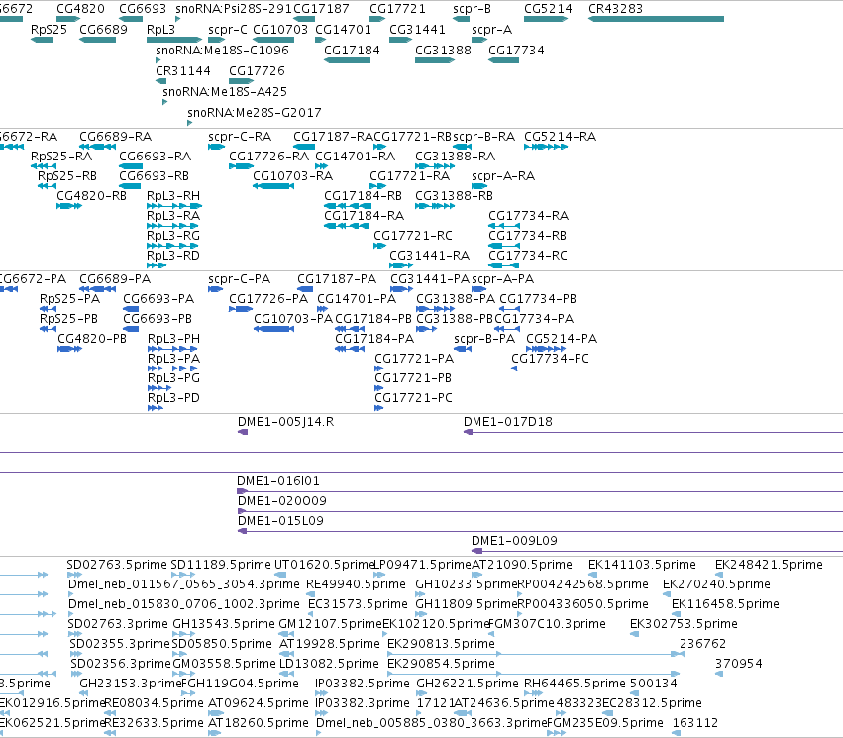Select EST SD02763.5prime
The width and height of the screenshot is (843, 738).
(74, 575)
